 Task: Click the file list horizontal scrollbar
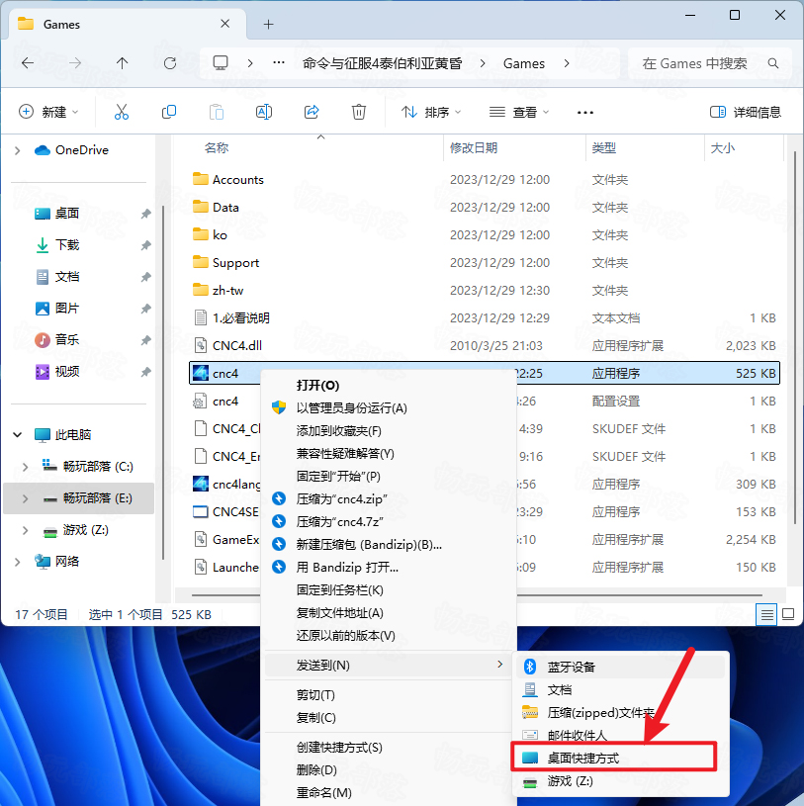point(477,595)
